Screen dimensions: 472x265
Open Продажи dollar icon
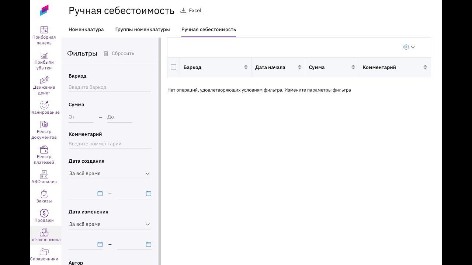(44, 213)
